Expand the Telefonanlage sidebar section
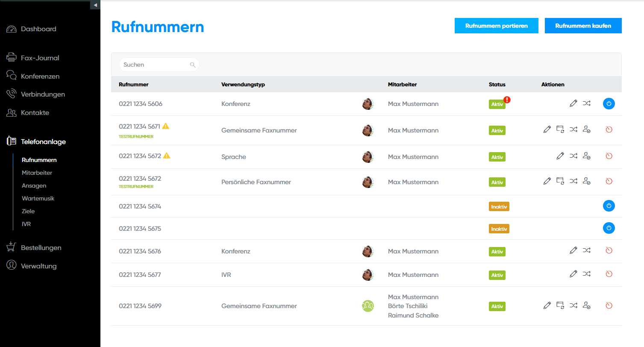The width and height of the screenshot is (644, 347). [43, 141]
